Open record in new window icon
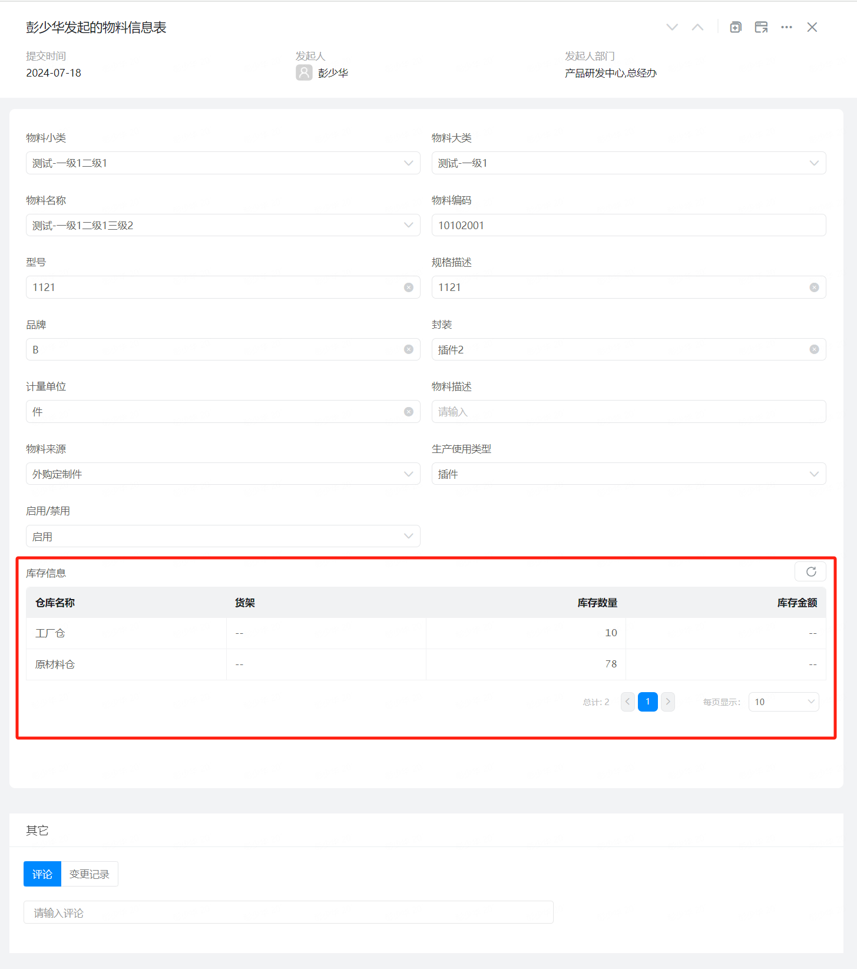The height and width of the screenshot is (969, 857). point(761,27)
